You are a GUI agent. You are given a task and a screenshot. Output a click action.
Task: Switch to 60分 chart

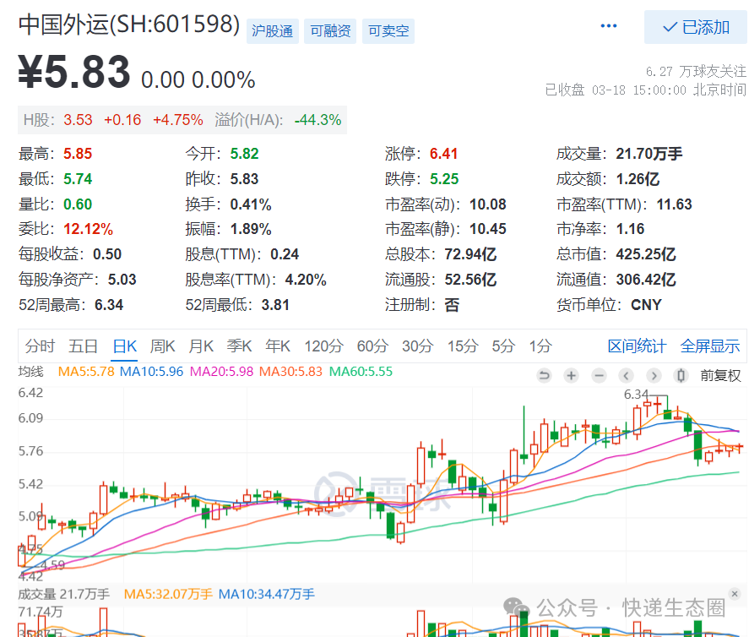click(372, 346)
